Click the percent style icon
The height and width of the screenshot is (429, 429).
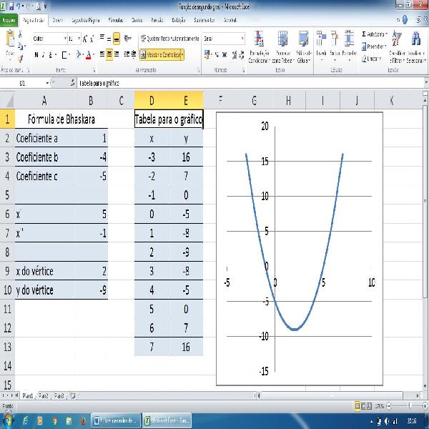point(217,55)
